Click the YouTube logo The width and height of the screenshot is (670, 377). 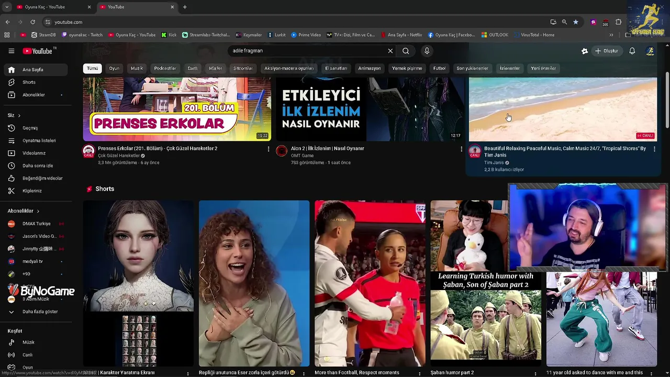click(x=38, y=51)
